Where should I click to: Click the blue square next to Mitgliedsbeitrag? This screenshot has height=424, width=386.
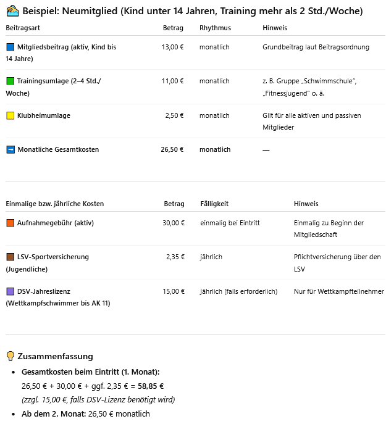tap(10, 47)
